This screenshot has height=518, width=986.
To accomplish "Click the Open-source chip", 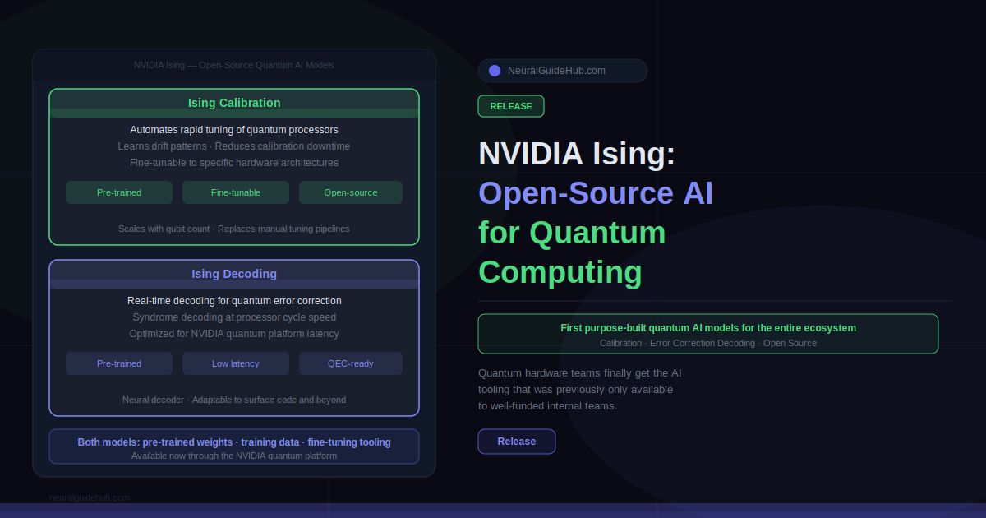I will tap(351, 192).
